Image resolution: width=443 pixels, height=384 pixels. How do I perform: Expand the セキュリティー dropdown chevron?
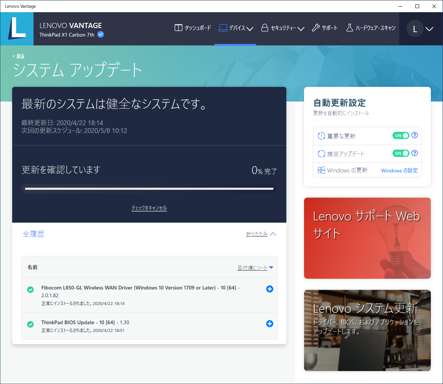[x=301, y=29]
